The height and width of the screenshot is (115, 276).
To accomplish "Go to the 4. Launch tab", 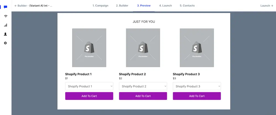I will point(166,6).
